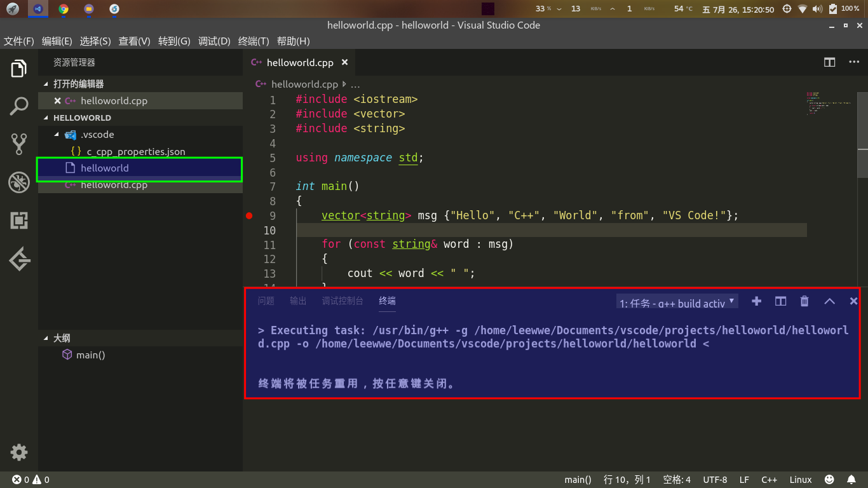This screenshot has height=488, width=868.
Task: Open the GitLens view below Extensions
Action: [x=19, y=259]
